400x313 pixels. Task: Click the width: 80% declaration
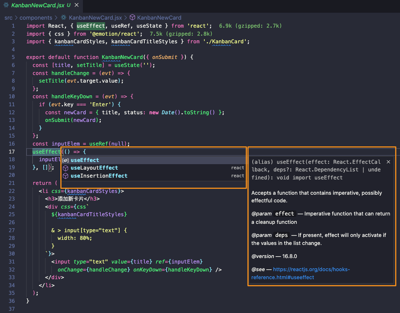pos(75,238)
